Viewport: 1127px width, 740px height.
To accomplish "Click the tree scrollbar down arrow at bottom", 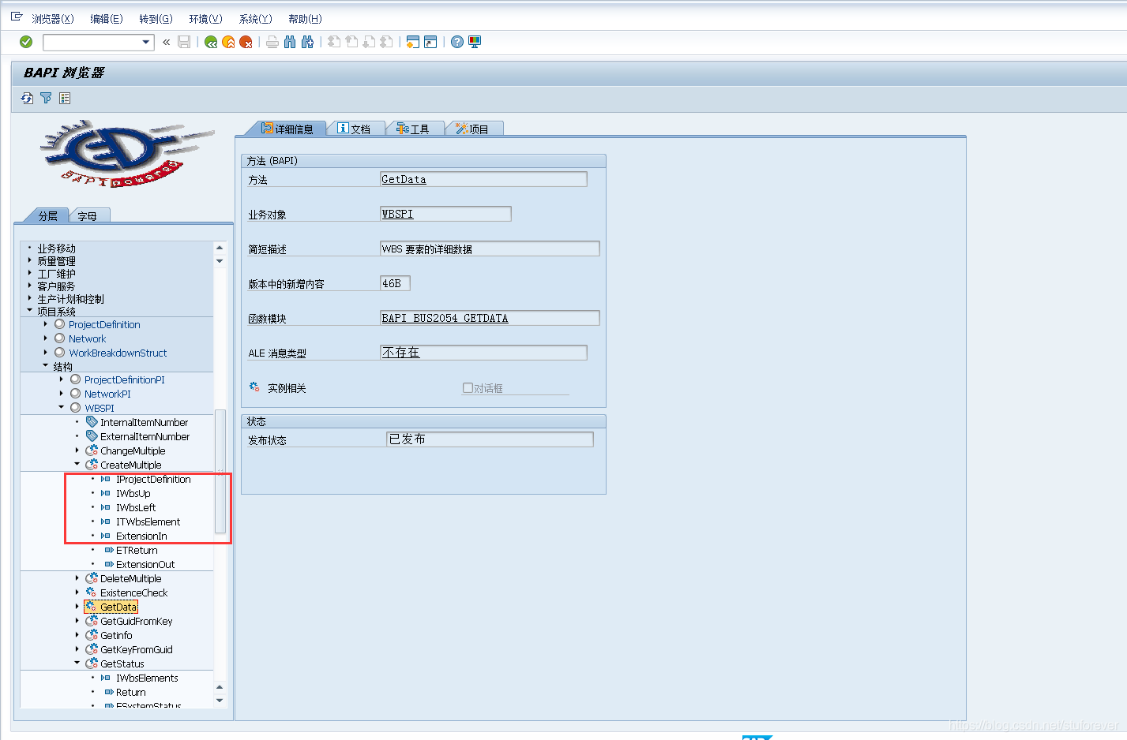I will pos(220,701).
